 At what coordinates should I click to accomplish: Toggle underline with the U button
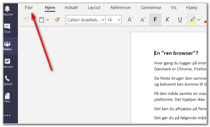click(x=180, y=20)
